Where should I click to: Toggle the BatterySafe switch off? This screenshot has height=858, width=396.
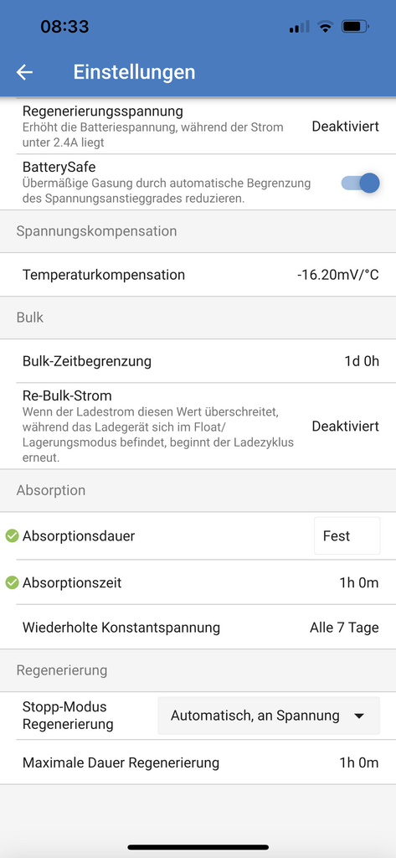pos(361,183)
